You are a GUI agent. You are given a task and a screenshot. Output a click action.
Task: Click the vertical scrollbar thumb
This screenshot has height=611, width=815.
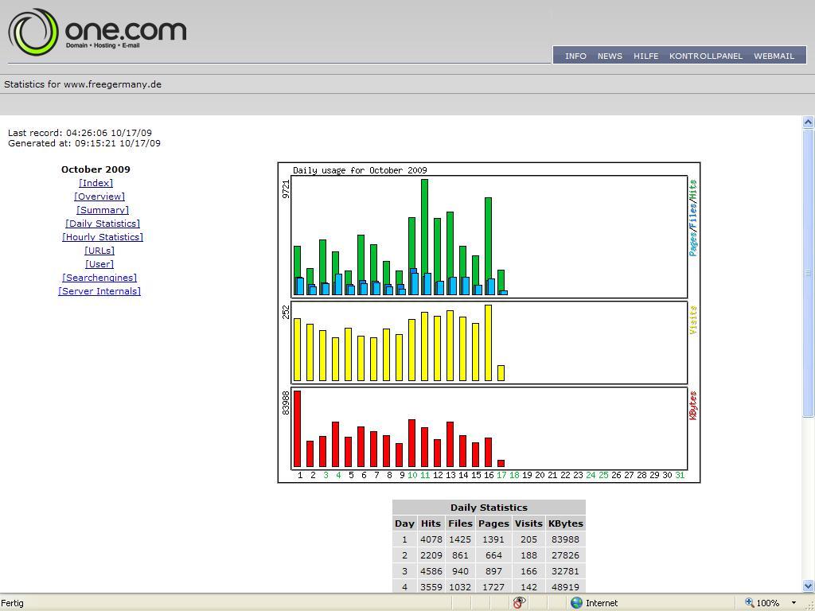pos(809,272)
